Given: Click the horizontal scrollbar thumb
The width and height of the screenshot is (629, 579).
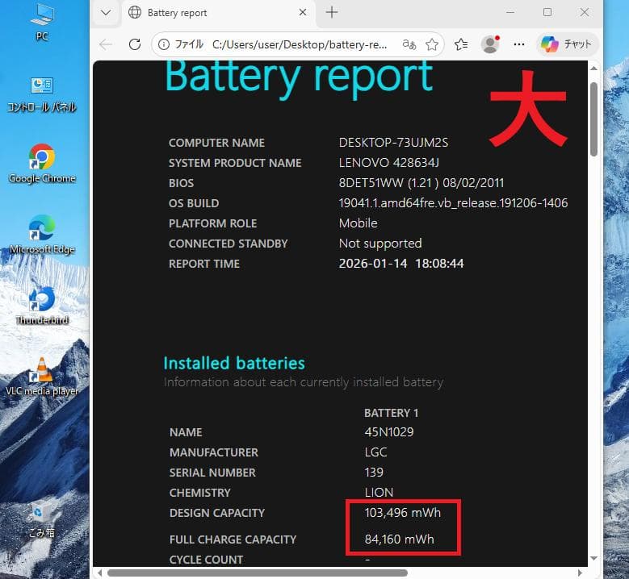Looking at the screenshot, I should tap(258, 573).
